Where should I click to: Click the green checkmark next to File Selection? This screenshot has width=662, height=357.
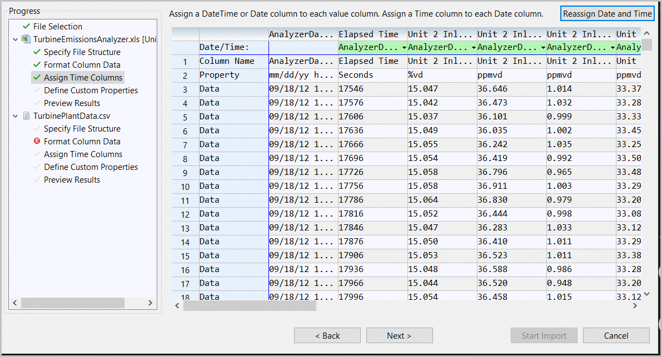click(x=26, y=27)
